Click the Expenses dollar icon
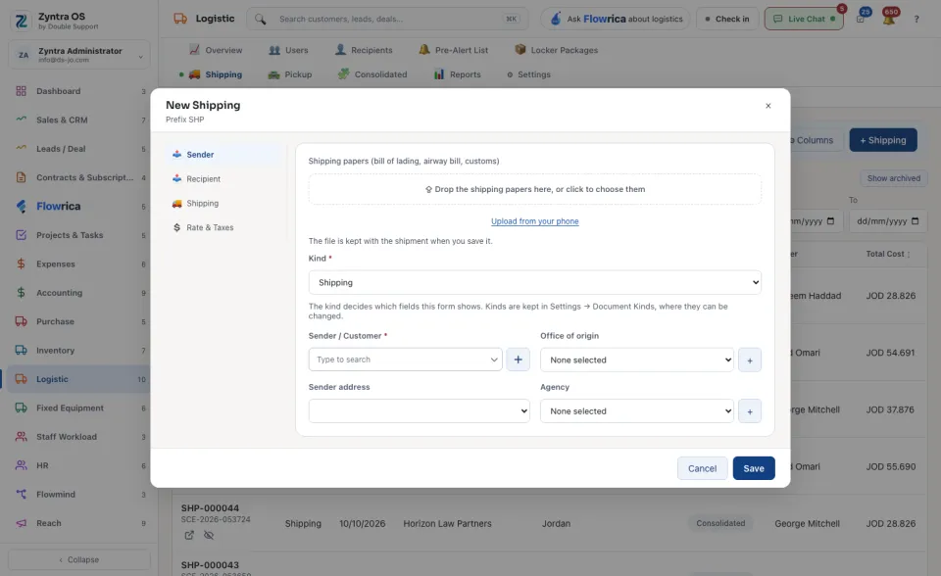 pyautogui.click(x=21, y=264)
